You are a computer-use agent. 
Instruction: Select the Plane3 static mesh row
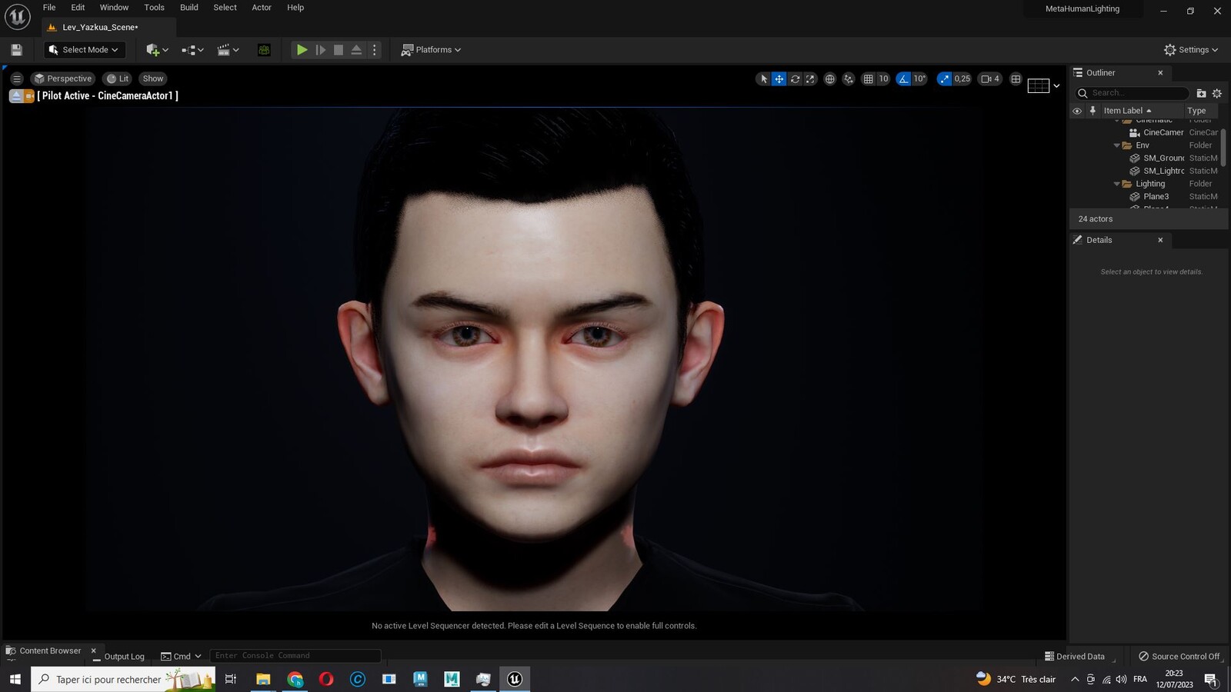pyautogui.click(x=1145, y=197)
